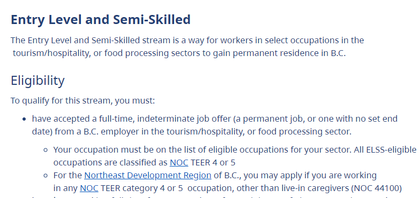Click the "Eligibility" section heading

(37, 81)
